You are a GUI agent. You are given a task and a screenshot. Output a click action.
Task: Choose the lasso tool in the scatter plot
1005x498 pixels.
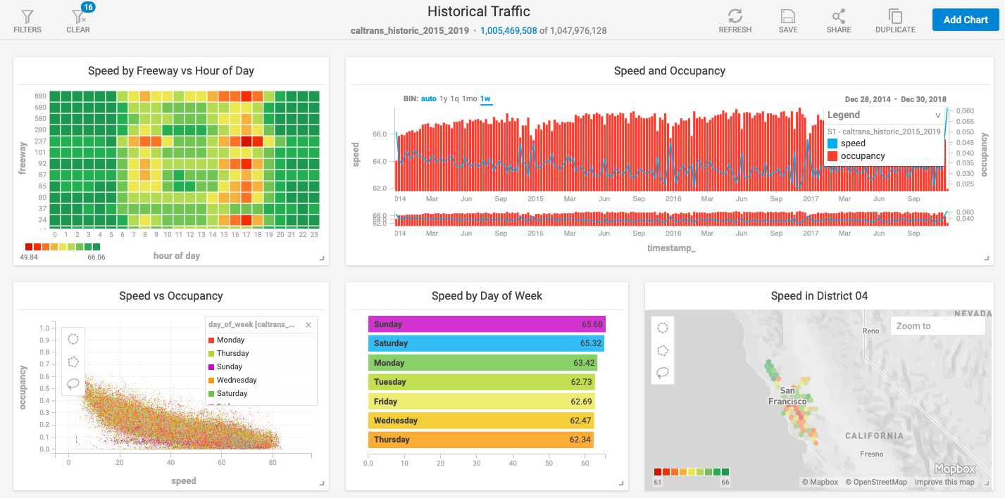tap(73, 384)
